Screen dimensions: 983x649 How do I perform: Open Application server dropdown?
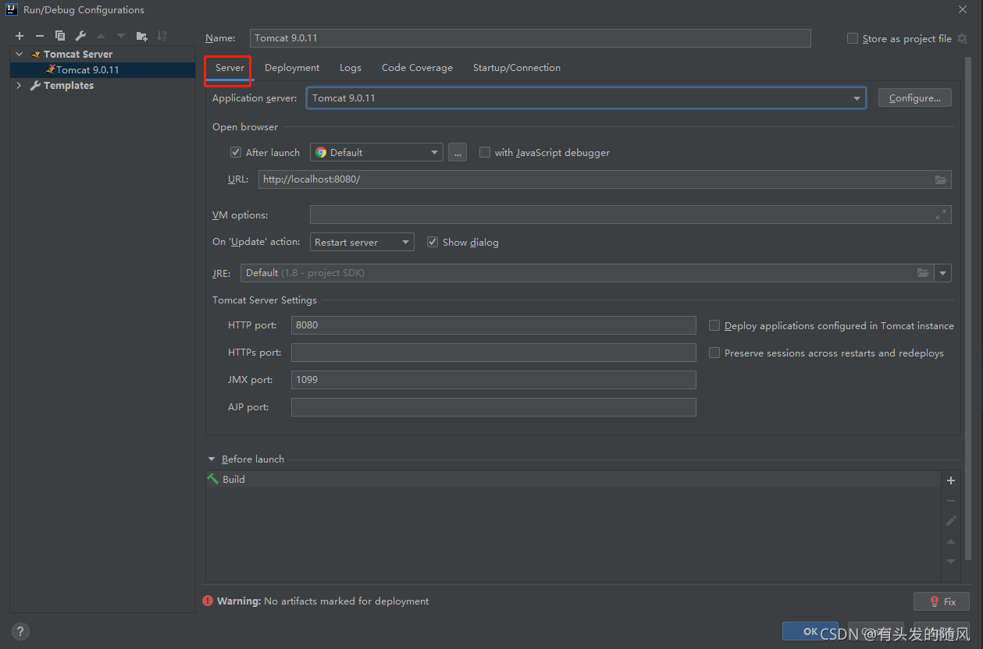coord(586,98)
